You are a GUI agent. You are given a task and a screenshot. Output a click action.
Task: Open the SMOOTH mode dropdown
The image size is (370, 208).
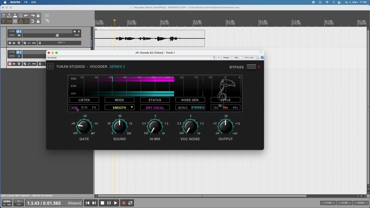(x=119, y=107)
